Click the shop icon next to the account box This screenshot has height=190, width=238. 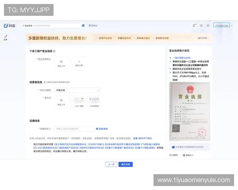pos(208,26)
